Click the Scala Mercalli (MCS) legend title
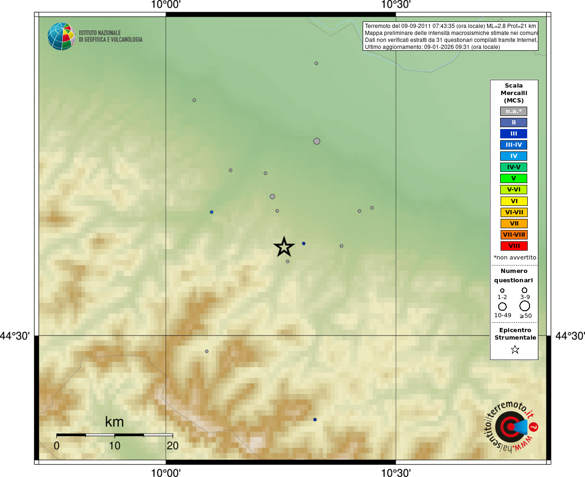The height and width of the screenshot is (477, 585). (x=514, y=93)
